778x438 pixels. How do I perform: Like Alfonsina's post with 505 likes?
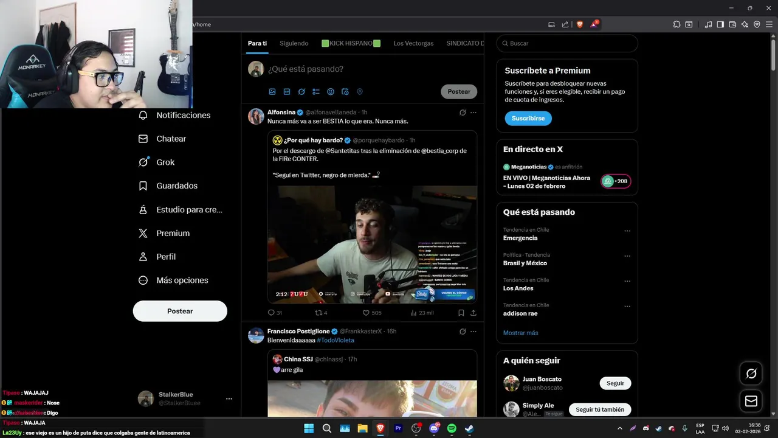(372, 313)
